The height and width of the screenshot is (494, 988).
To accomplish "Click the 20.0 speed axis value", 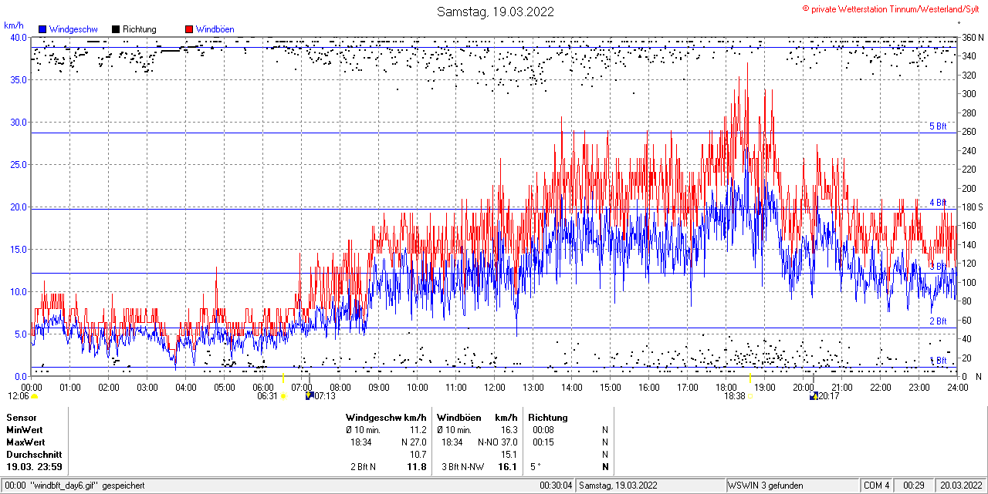I will (18, 207).
